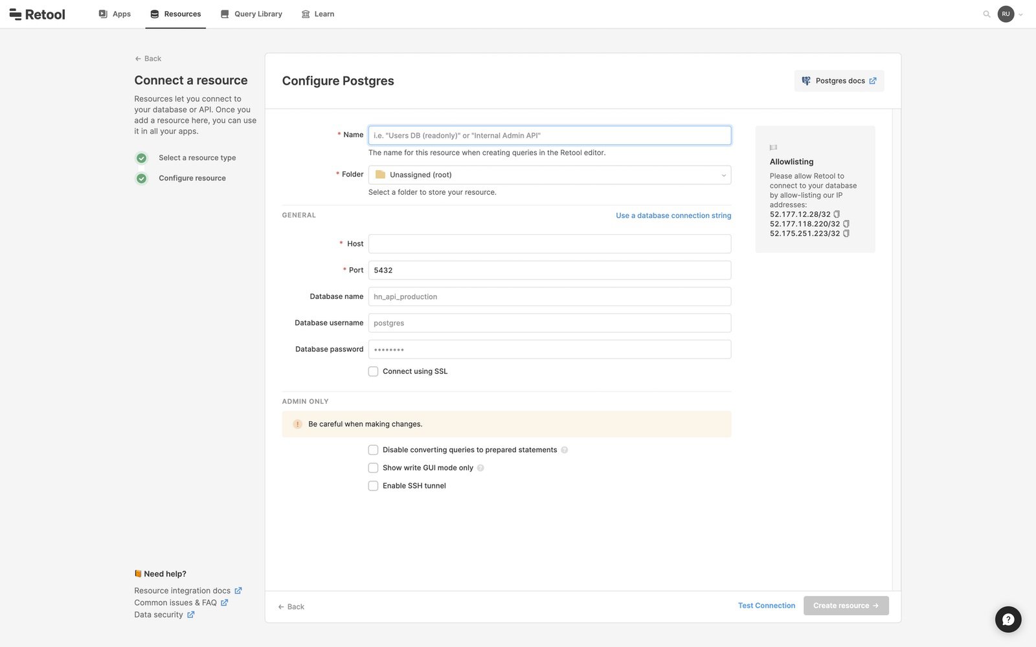Click Use a database connection string
The image size is (1036, 647).
click(x=673, y=215)
